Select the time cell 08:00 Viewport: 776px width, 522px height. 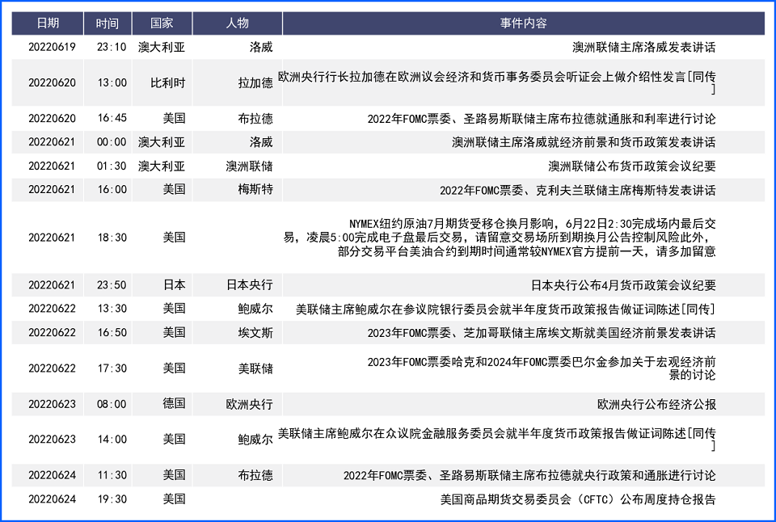(112, 404)
